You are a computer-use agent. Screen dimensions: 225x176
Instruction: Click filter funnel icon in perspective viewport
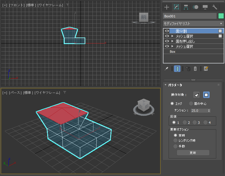coord(65,93)
